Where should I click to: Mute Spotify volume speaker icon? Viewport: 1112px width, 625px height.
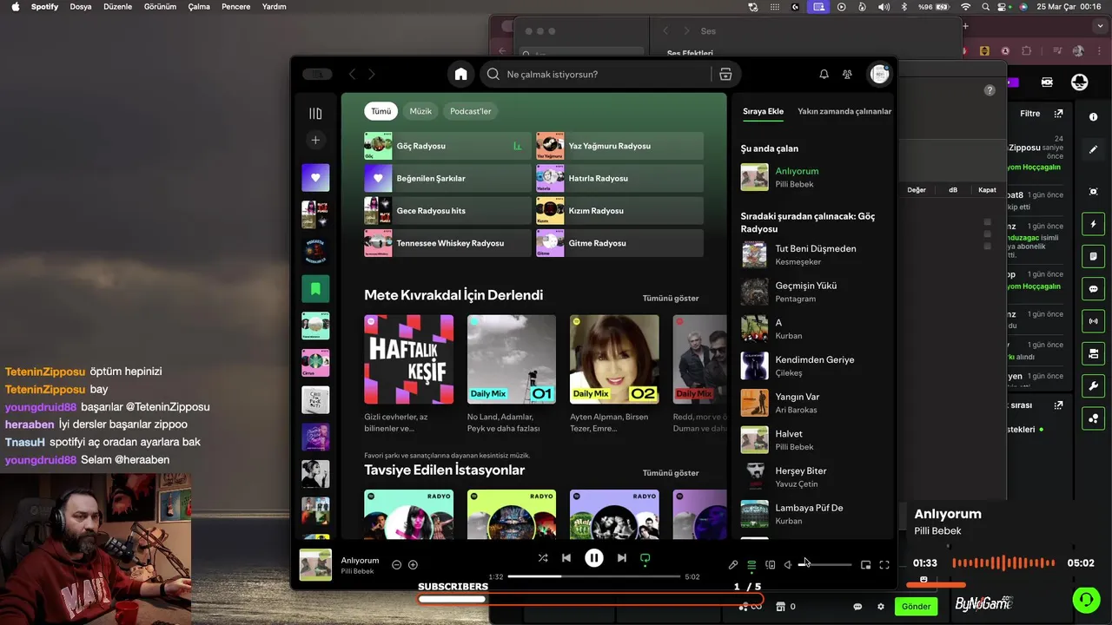coord(788,565)
